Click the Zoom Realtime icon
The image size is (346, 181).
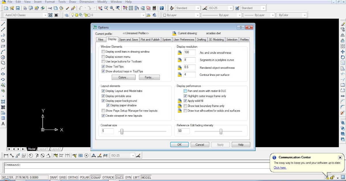(106, 8)
